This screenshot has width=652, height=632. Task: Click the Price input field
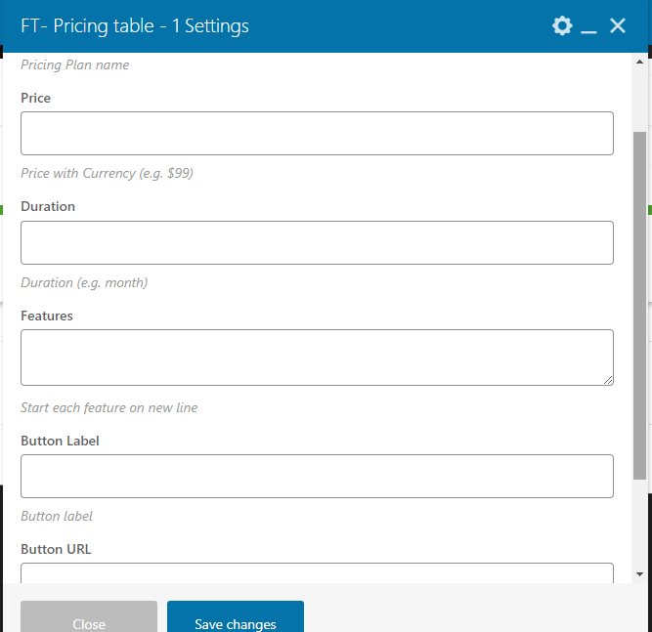[317, 133]
